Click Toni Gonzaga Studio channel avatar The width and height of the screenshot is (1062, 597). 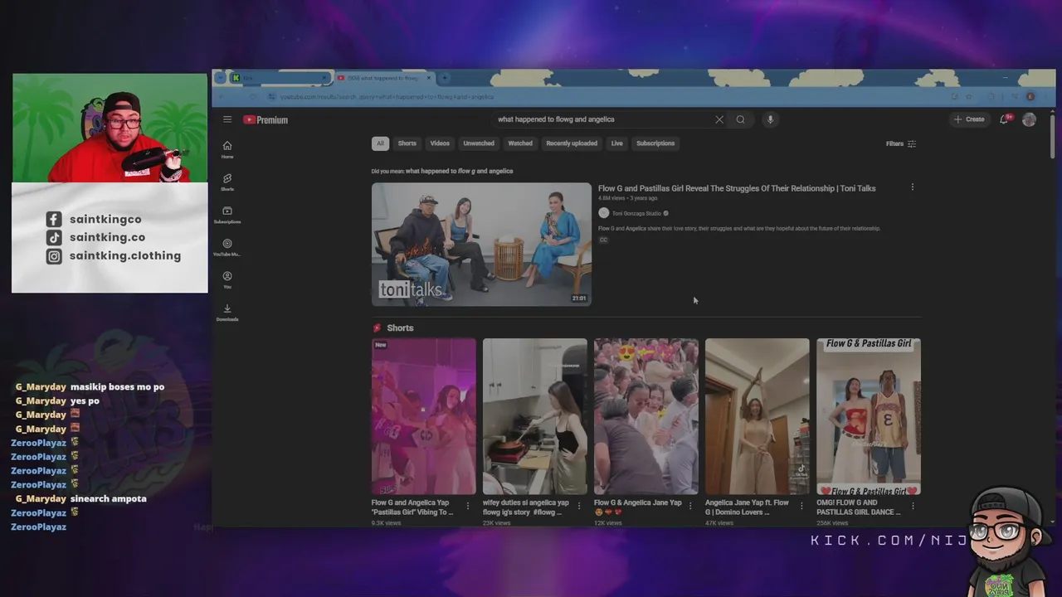click(x=603, y=213)
